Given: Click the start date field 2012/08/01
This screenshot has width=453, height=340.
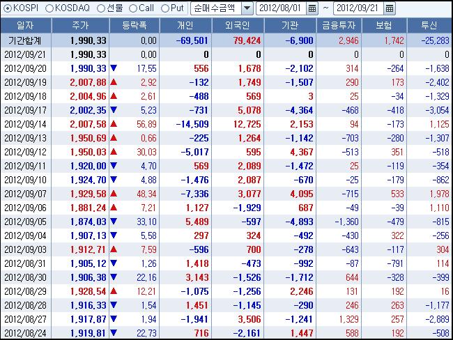Looking at the screenshot, I should [x=281, y=8].
